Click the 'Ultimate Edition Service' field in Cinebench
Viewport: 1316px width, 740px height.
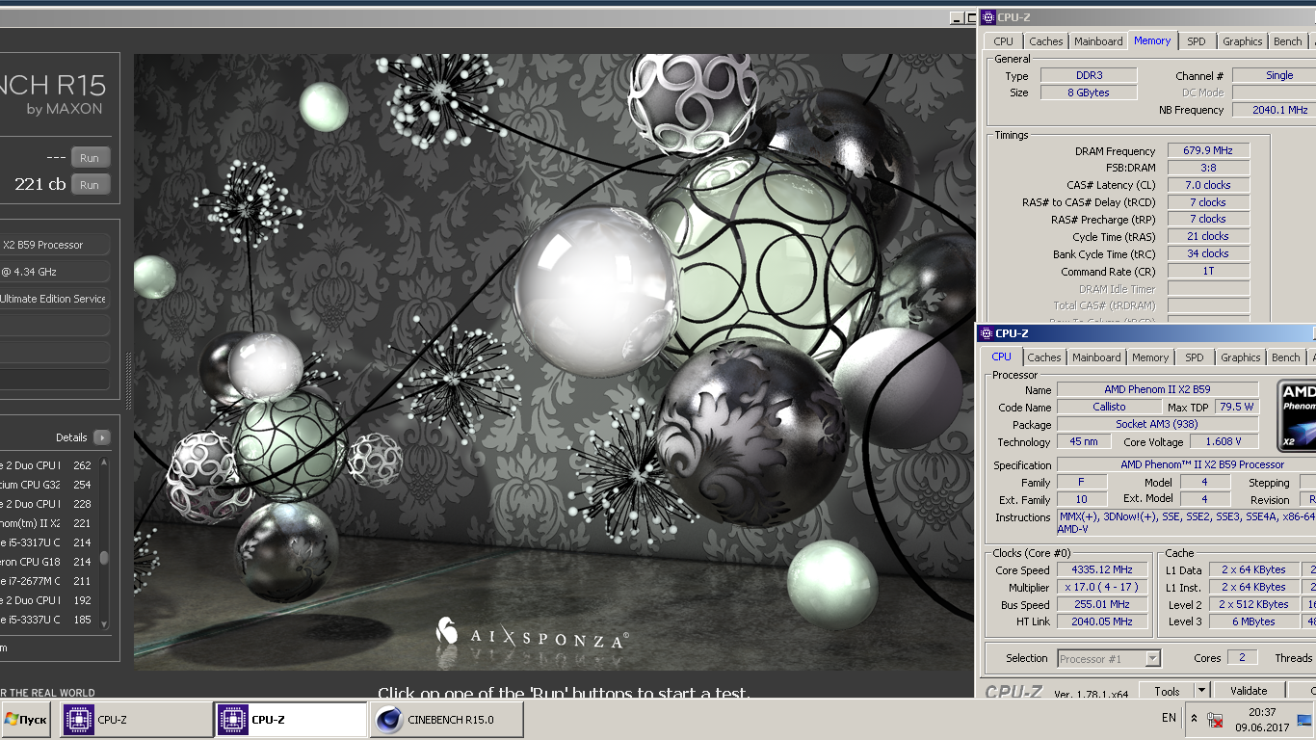pos(55,299)
